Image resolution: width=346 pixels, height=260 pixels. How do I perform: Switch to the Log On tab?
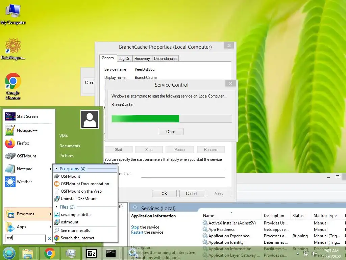tap(124, 59)
